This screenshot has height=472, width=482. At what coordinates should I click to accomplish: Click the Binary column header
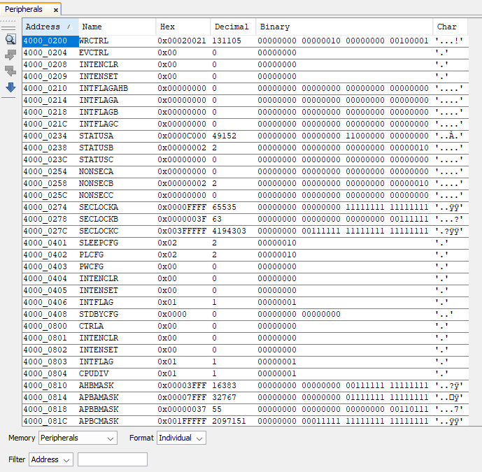pyautogui.click(x=343, y=27)
